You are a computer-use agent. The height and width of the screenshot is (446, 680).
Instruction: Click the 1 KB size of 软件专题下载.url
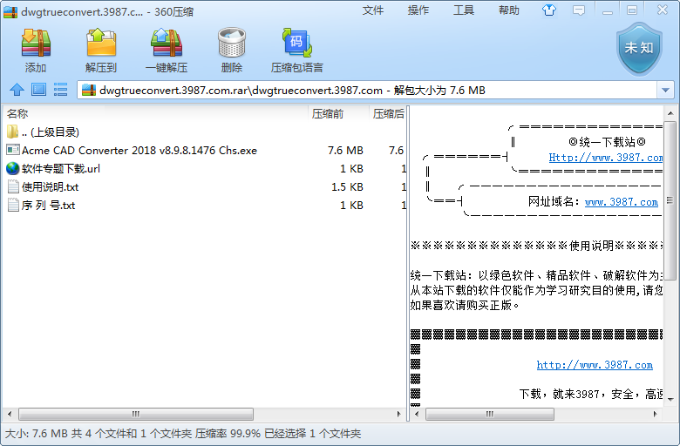point(351,169)
